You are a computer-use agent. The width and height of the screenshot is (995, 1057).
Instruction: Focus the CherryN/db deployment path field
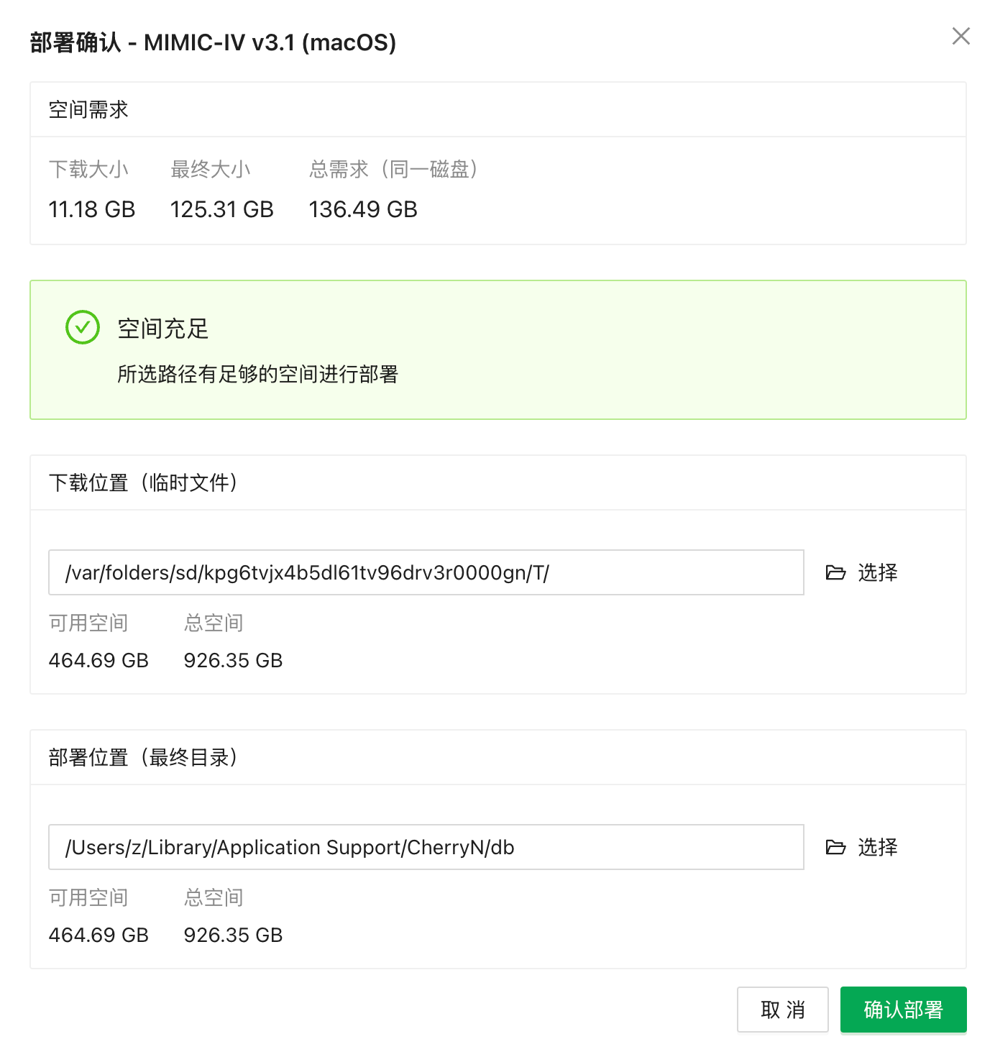point(426,847)
